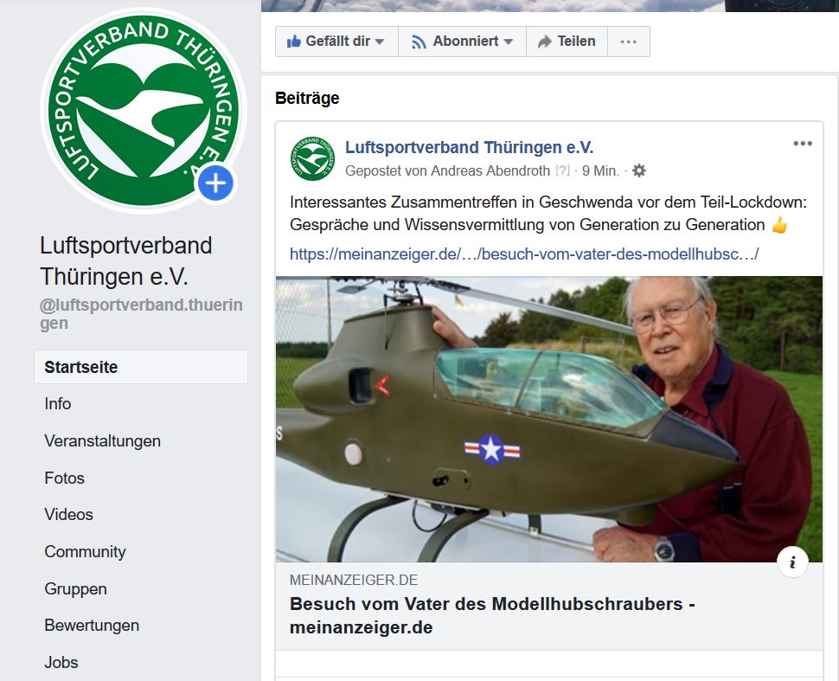The width and height of the screenshot is (839, 681).
Task: Open post options three-dot menu
Action: [x=803, y=144]
